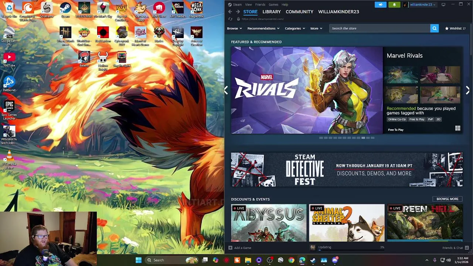Expand the Browse dropdown
The width and height of the screenshot is (473, 266).
tap(234, 28)
